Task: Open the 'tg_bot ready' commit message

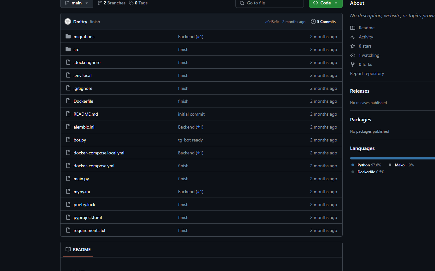Action: [190, 140]
